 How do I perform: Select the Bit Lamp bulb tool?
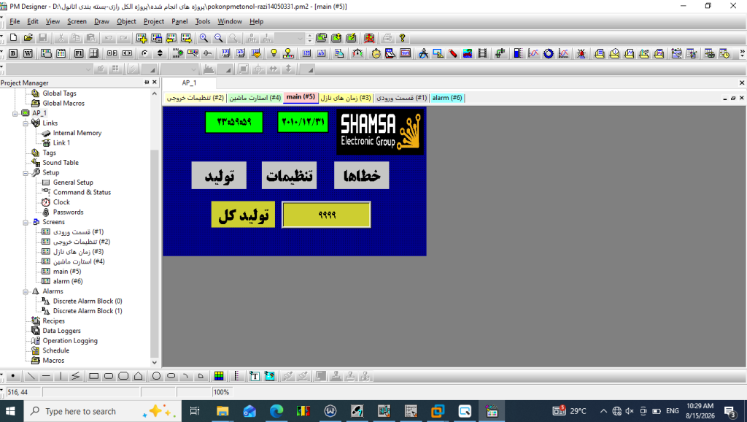pyautogui.click(x=274, y=53)
